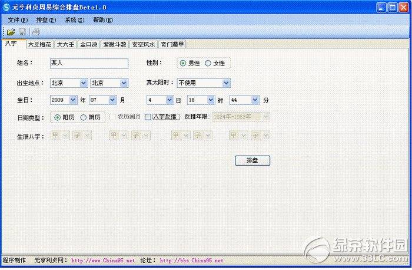412x270 pixels.
Task: Click the 姓名 name input field
Action: tap(88, 63)
